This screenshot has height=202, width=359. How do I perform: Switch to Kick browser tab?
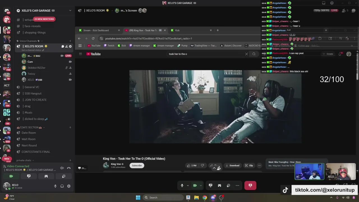[192, 30]
